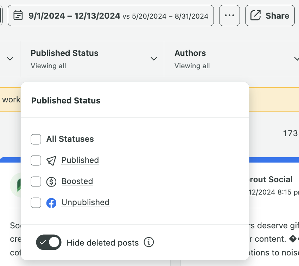
Task: Click the paper plane icon beside Published
Action: tap(51, 160)
